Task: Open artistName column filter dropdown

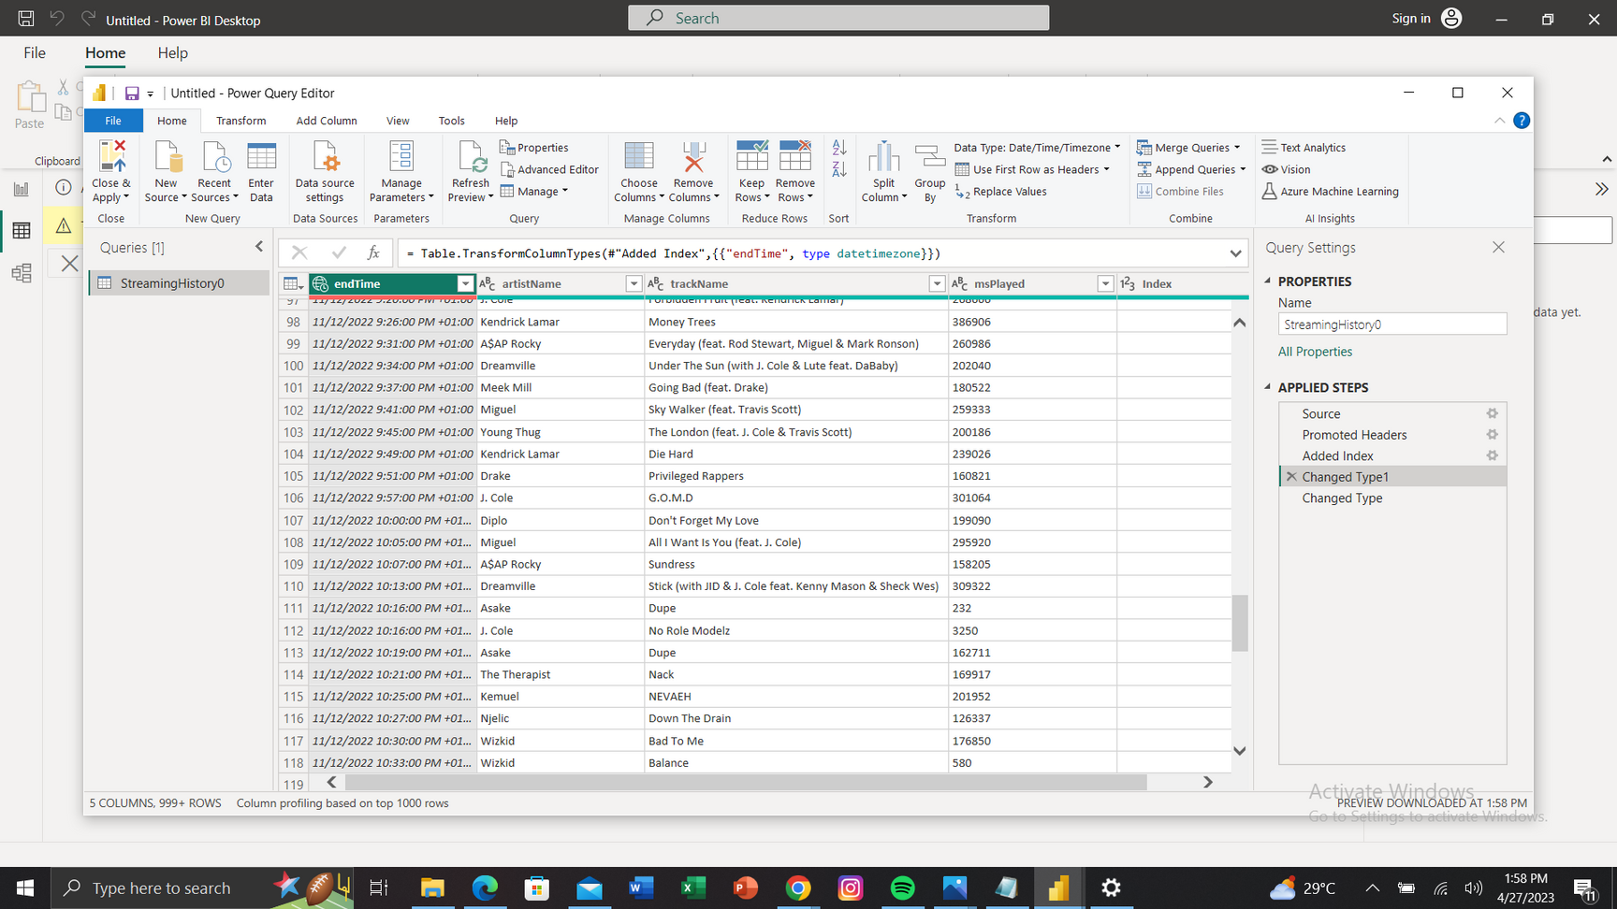Action: pos(634,283)
